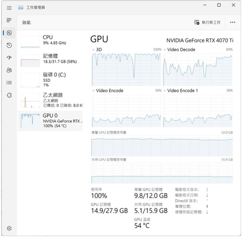Click the 專屬 GPU 記憶體使用量 graph

(x=162, y=146)
